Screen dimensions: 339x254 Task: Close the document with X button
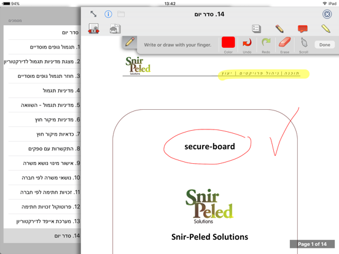[327, 14]
